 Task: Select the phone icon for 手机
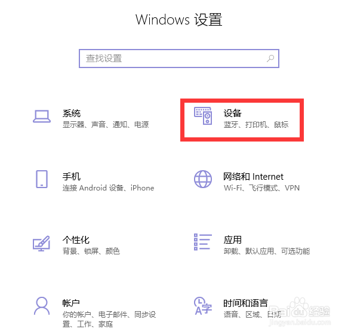(x=42, y=179)
